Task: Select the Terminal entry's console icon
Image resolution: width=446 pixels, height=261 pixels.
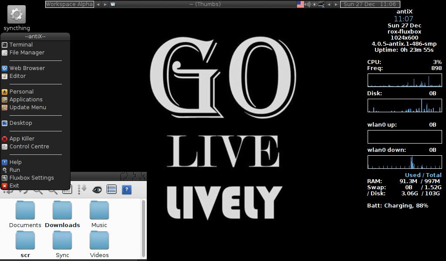Action: click(4, 44)
